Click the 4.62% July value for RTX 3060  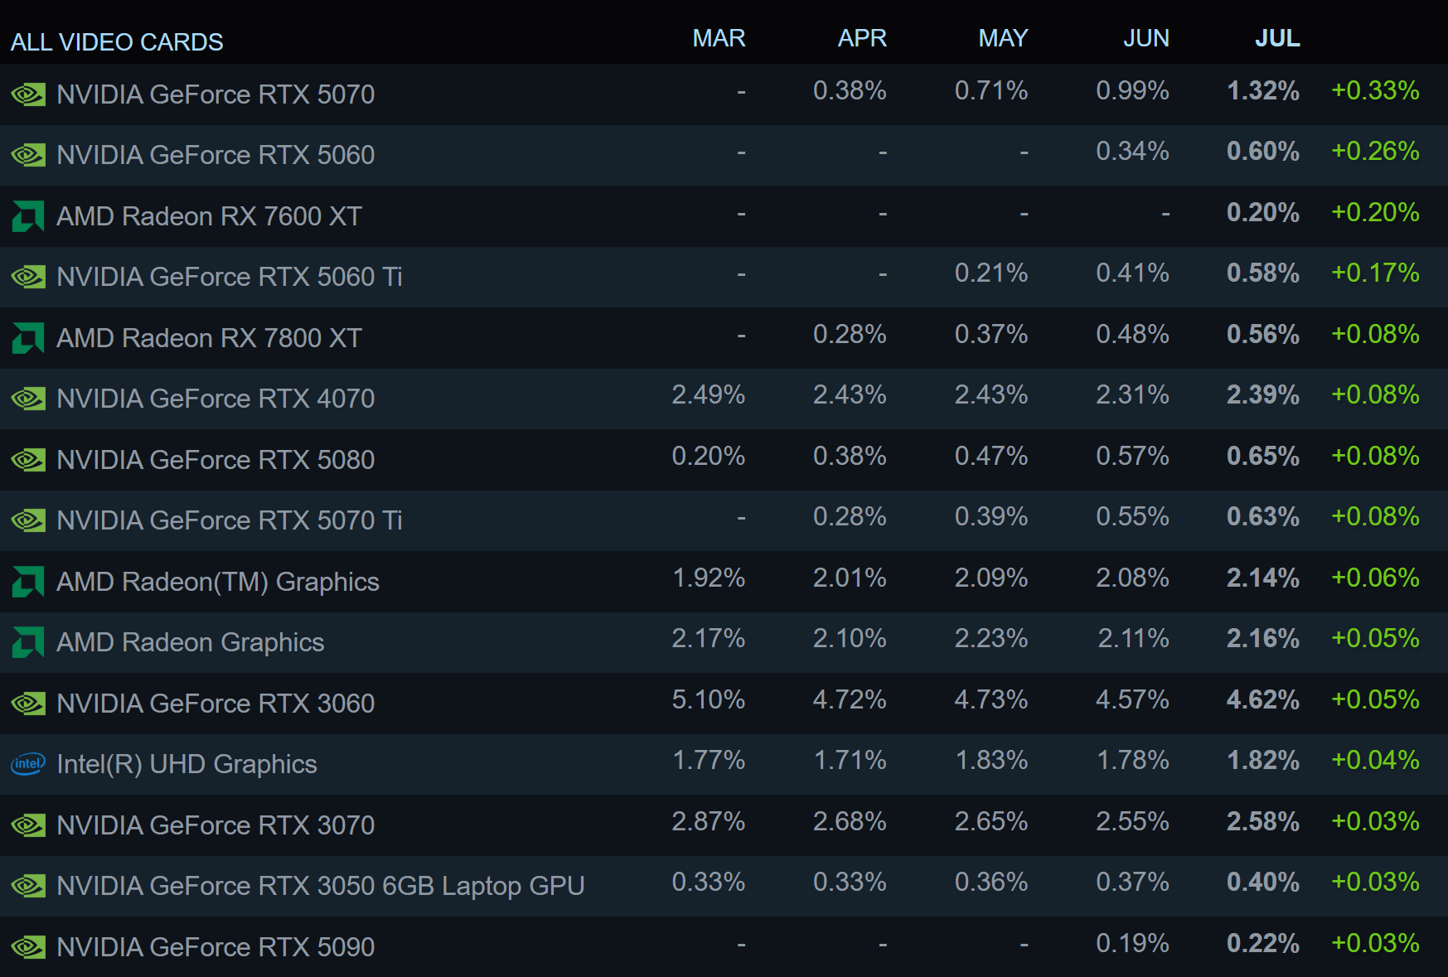coord(1262,699)
